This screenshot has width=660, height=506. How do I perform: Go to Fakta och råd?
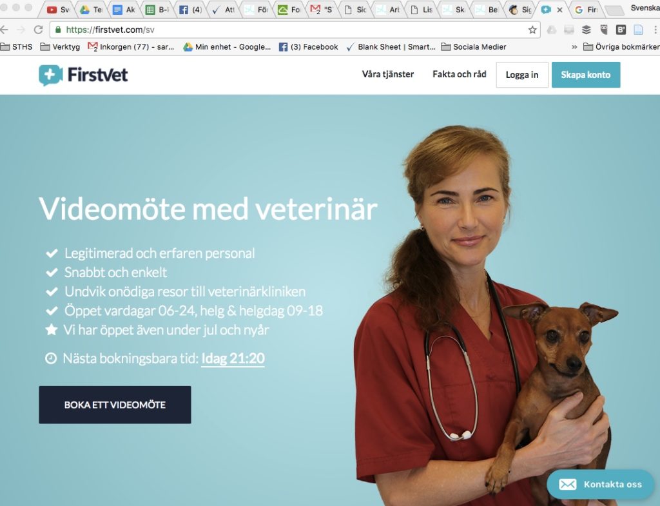coord(459,75)
